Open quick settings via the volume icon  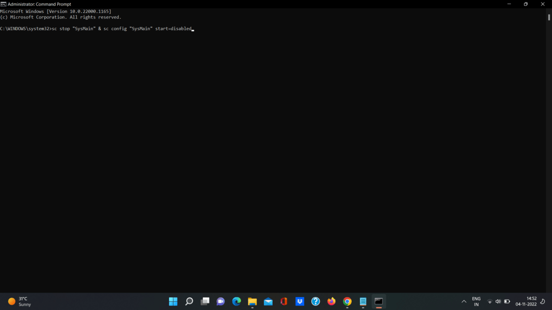coord(498,301)
